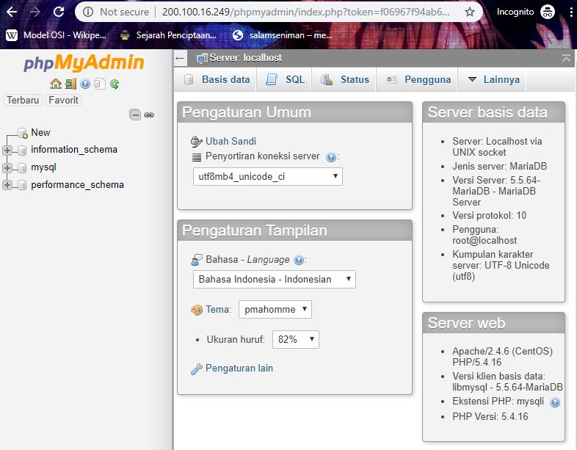
Task: Click the log out door icon
Action: 70,84
